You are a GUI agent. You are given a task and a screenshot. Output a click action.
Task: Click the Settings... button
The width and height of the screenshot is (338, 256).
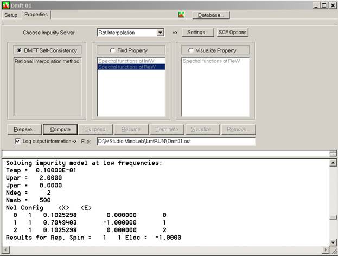click(197, 33)
